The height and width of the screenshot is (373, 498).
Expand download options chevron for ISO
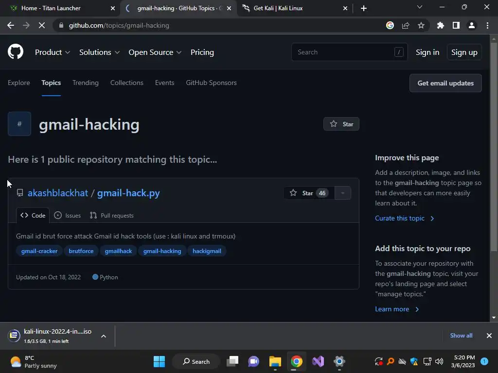(x=104, y=336)
